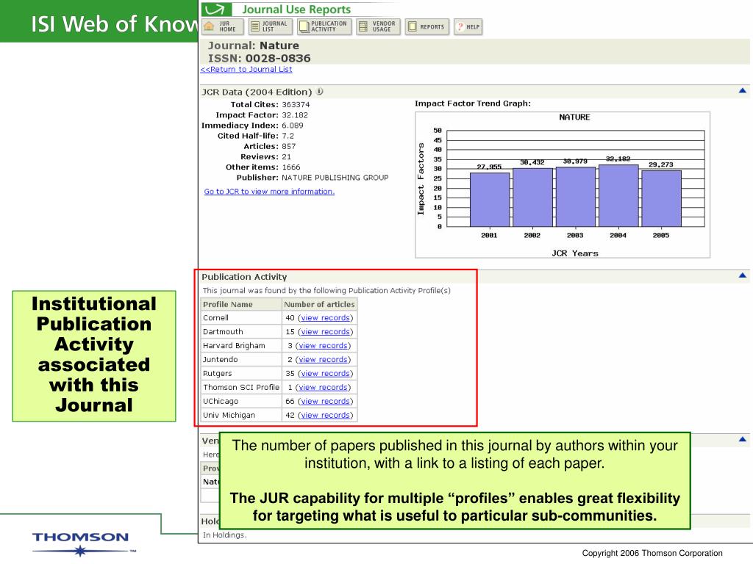Select the Univ Michigan profile cell
This screenshot has width=753, height=564.
(241, 415)
